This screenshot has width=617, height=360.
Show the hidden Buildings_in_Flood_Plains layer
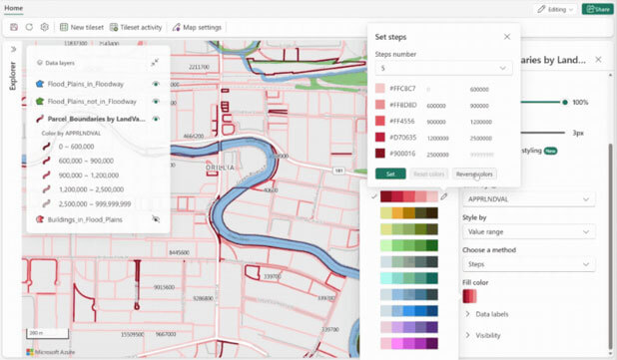coord(156,219)
